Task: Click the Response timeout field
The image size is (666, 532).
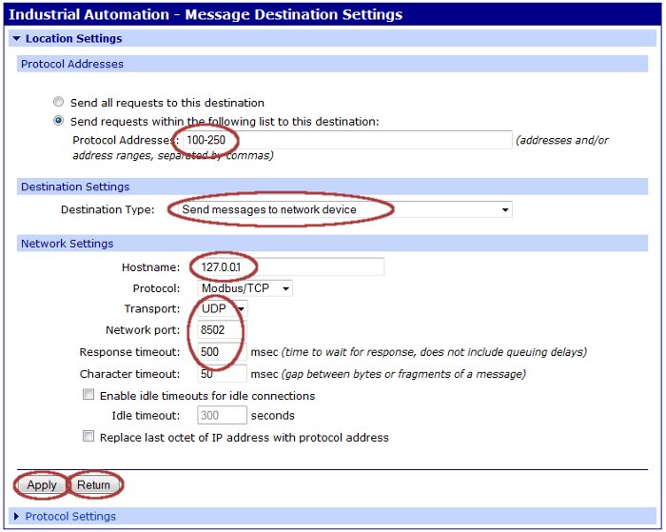Action: click(x=222, y=352)
